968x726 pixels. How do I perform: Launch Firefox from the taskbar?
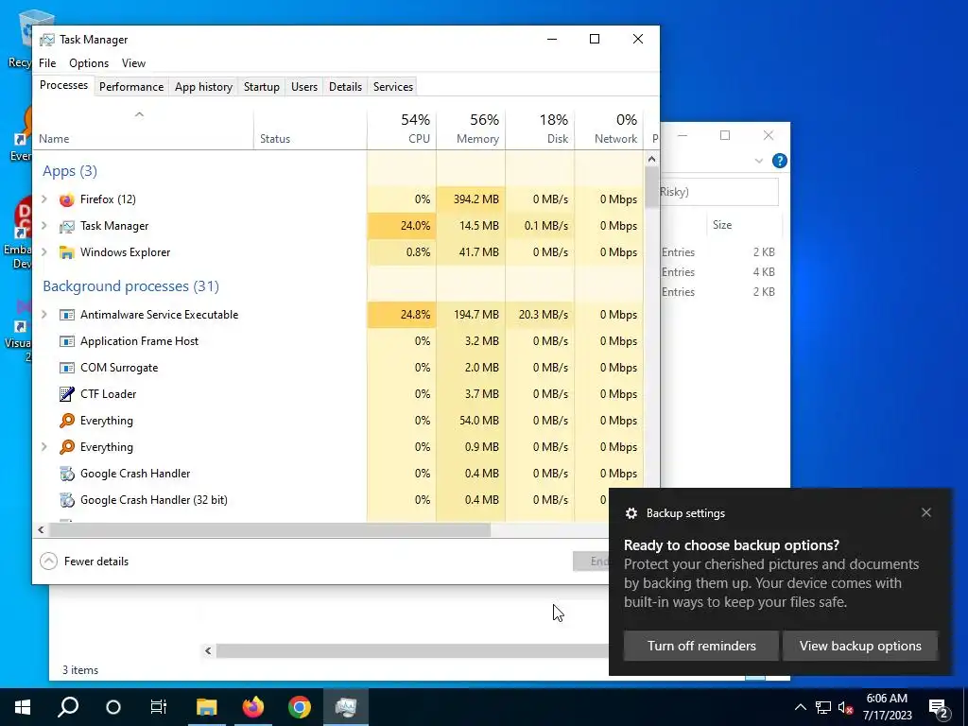pyautogui.click(x=253, y=707)
